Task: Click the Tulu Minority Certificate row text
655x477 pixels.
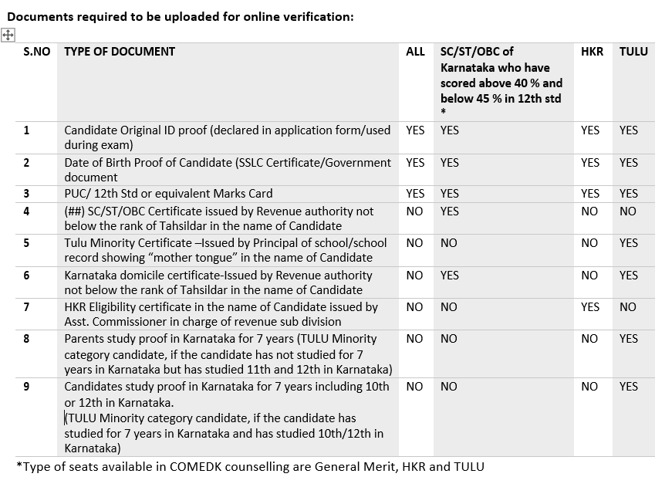Action: (225, 250)
